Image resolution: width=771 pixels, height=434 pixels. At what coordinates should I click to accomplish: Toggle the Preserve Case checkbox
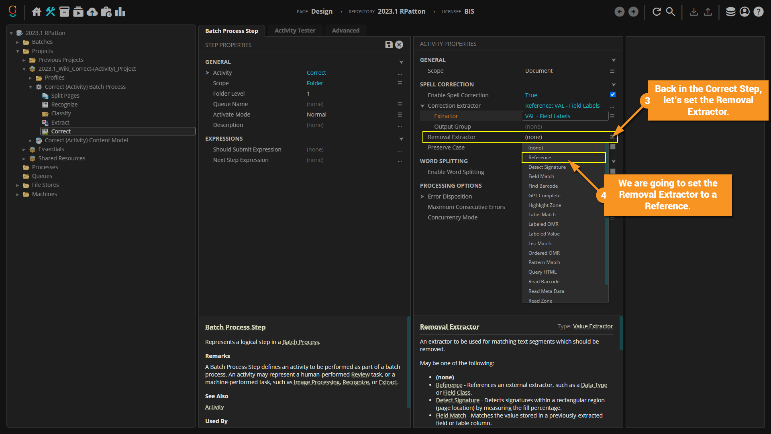[x=612, y=147]
